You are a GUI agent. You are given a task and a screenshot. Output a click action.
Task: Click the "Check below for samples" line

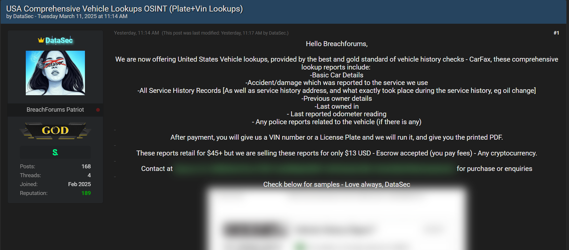336,184
